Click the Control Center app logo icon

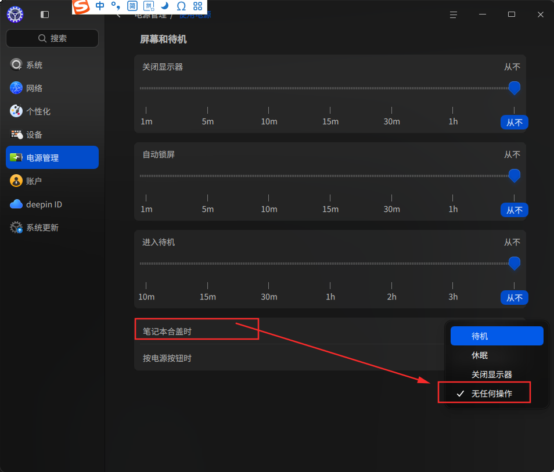pyautogui.click(x=15, y=15)
